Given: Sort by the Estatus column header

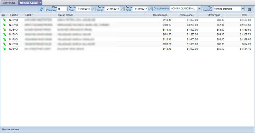Looking at the screenshot, I should 14,15.
